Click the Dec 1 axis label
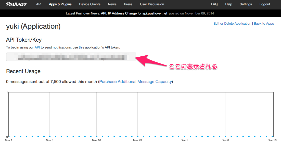This screenshot has width=281, height=145. point(184,140)
